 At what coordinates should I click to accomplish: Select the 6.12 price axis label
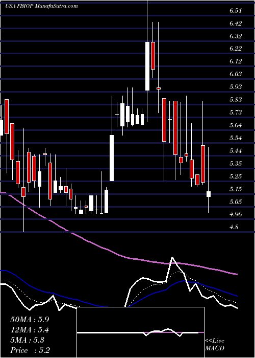[236, 61]
